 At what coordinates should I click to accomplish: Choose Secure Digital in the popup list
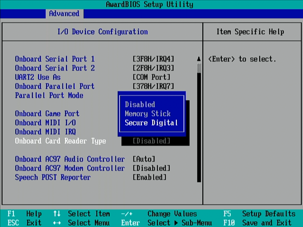151,123
